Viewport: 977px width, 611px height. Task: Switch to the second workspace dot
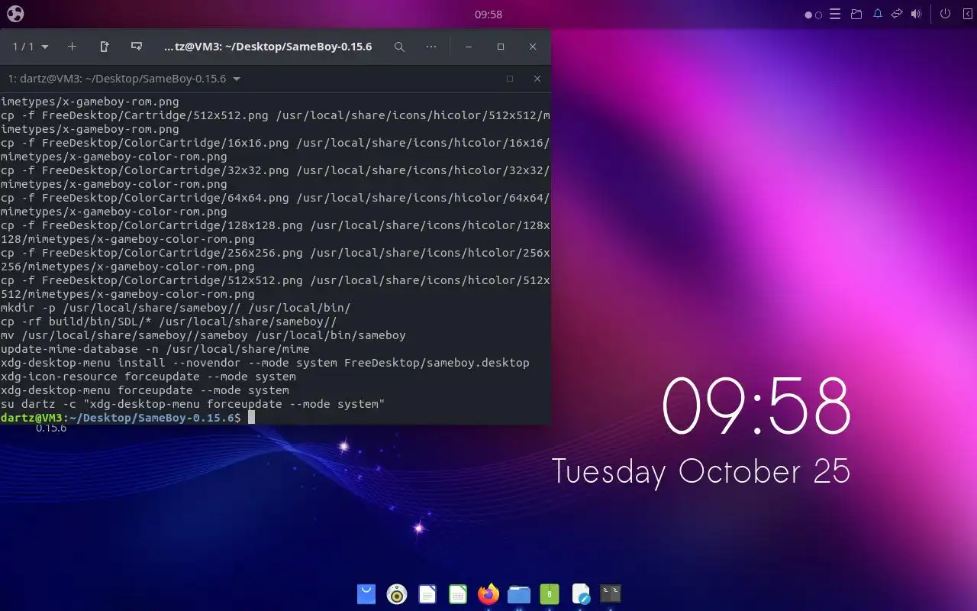coord(819,15)
